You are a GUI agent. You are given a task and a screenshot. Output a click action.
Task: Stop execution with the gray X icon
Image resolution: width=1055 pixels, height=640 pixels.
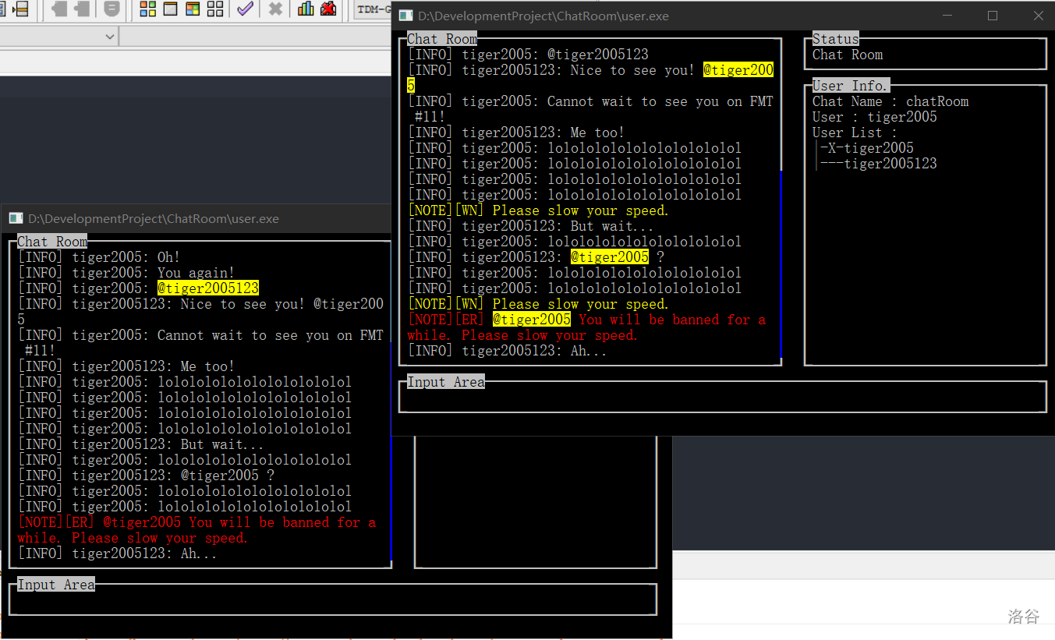click(275, 9)
